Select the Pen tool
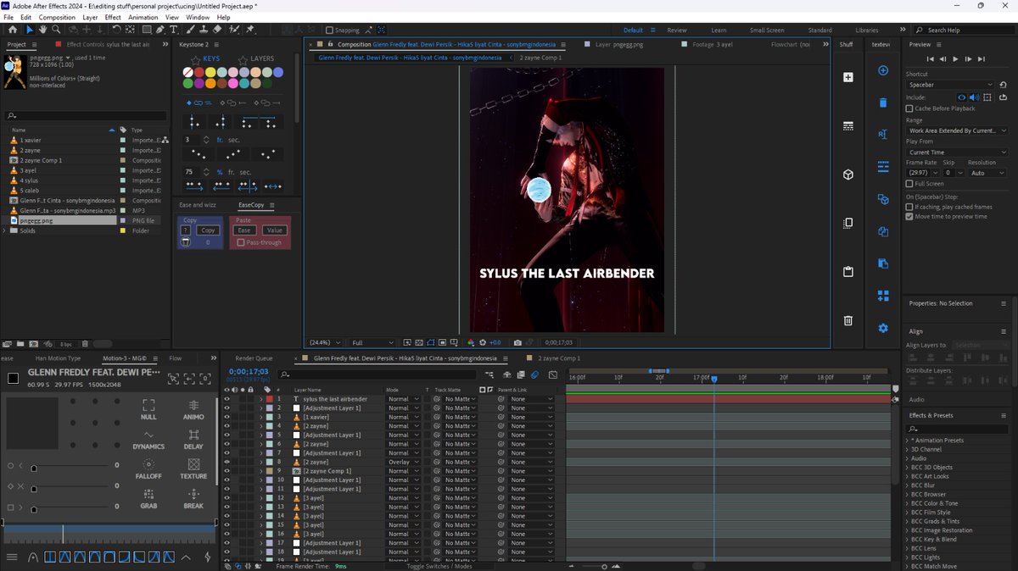 click(160, 30)
